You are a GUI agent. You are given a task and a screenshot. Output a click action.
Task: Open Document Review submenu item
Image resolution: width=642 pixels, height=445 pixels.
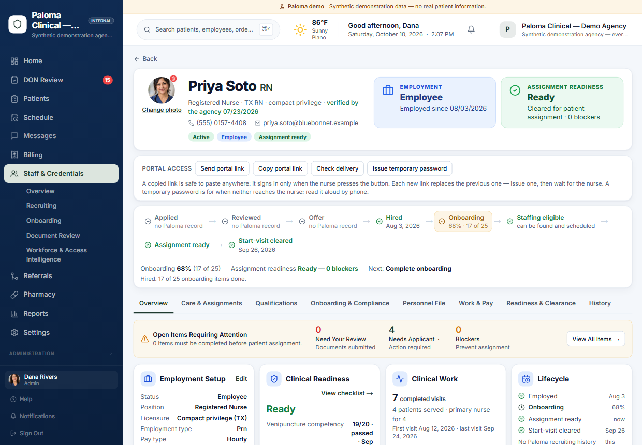point(53,236)
